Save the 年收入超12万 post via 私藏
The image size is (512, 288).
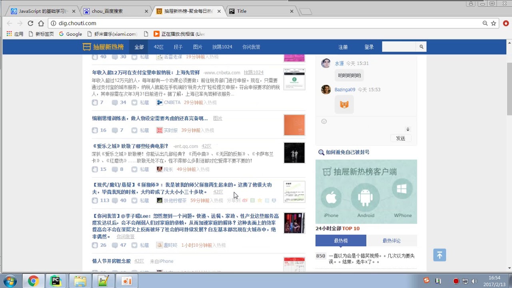coord(140,102)
